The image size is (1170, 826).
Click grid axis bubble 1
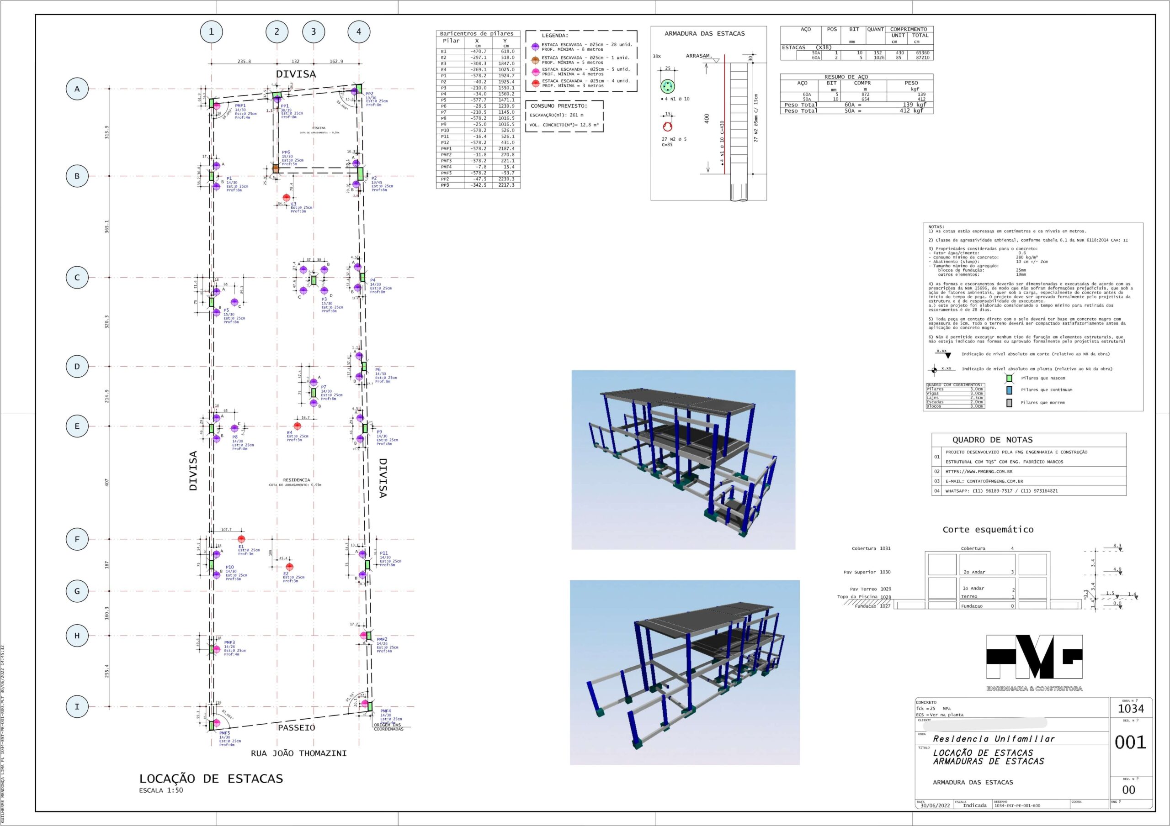click(212, 32)
